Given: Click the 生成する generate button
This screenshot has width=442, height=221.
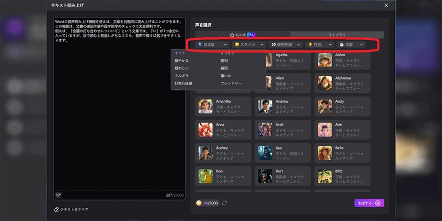Looking at the screenshot, I should pyautogui.click(x=369, y=203).
